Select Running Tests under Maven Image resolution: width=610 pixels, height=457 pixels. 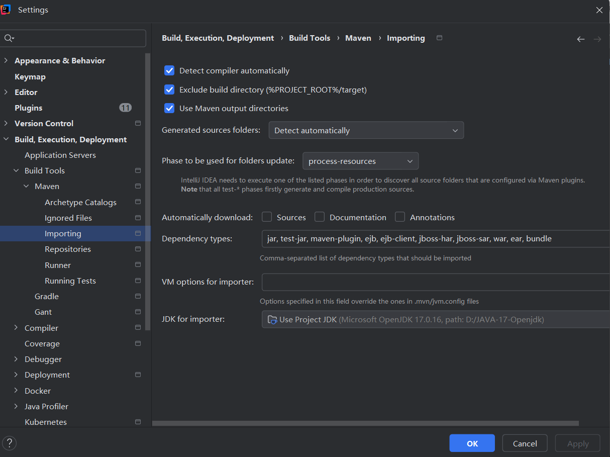[70, 281]
